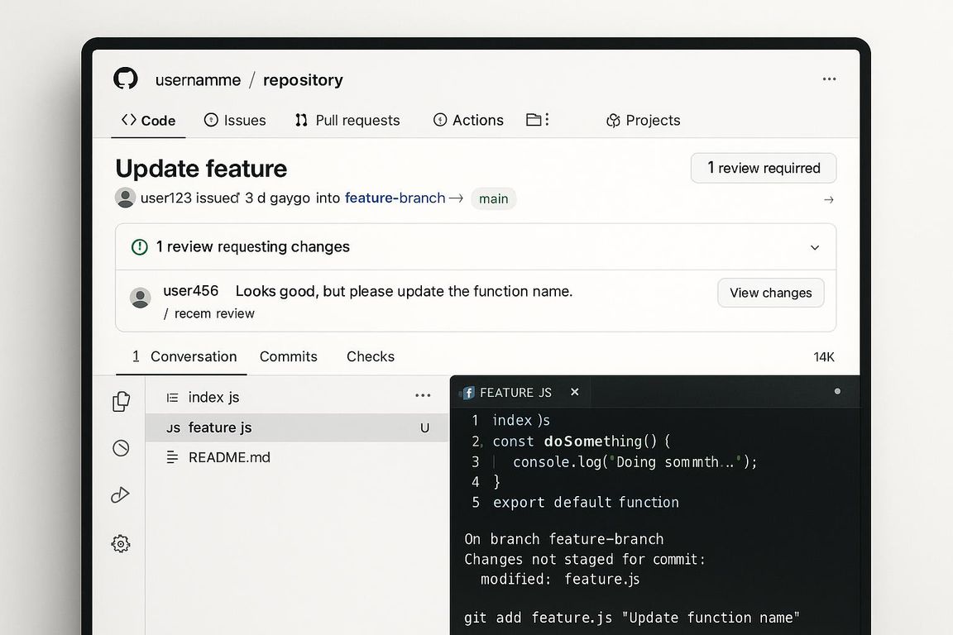Select the Actions tab icon
953x635 pixels.
tap(439, 120)
